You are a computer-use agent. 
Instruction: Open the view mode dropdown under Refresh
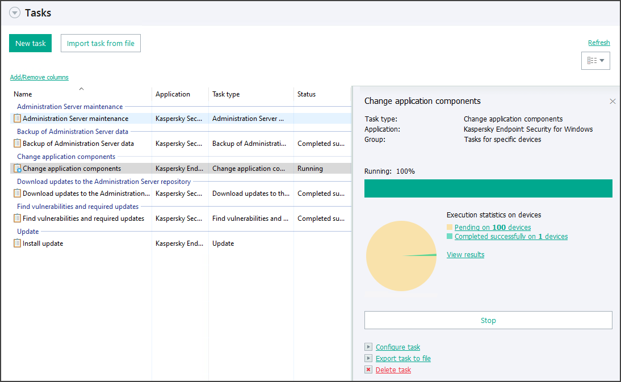click(x=595, y=61)
